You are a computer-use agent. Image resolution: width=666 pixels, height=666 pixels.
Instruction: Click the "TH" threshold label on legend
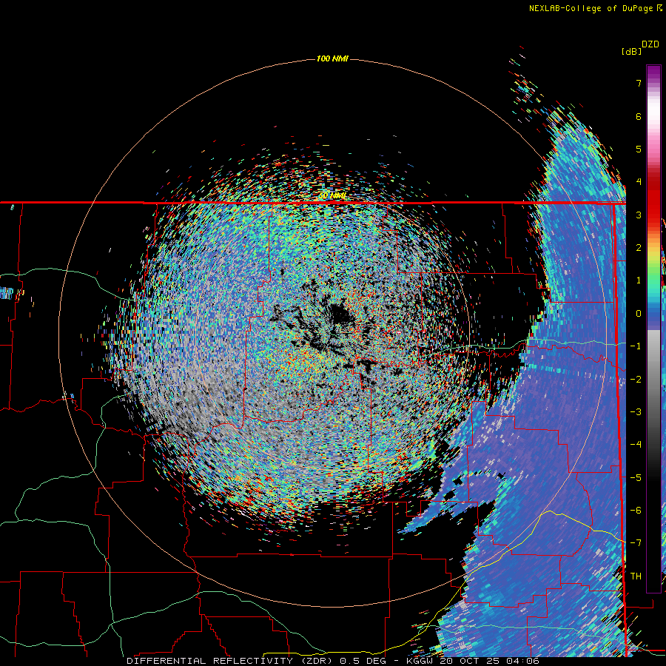click(x=636, y=576)
